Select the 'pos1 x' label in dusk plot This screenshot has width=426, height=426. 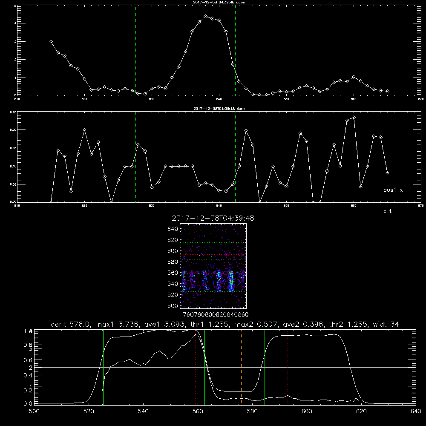click(393, 190)
